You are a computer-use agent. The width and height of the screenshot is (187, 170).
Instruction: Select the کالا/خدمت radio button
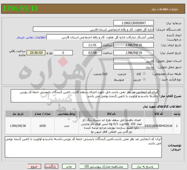(111, 74)
